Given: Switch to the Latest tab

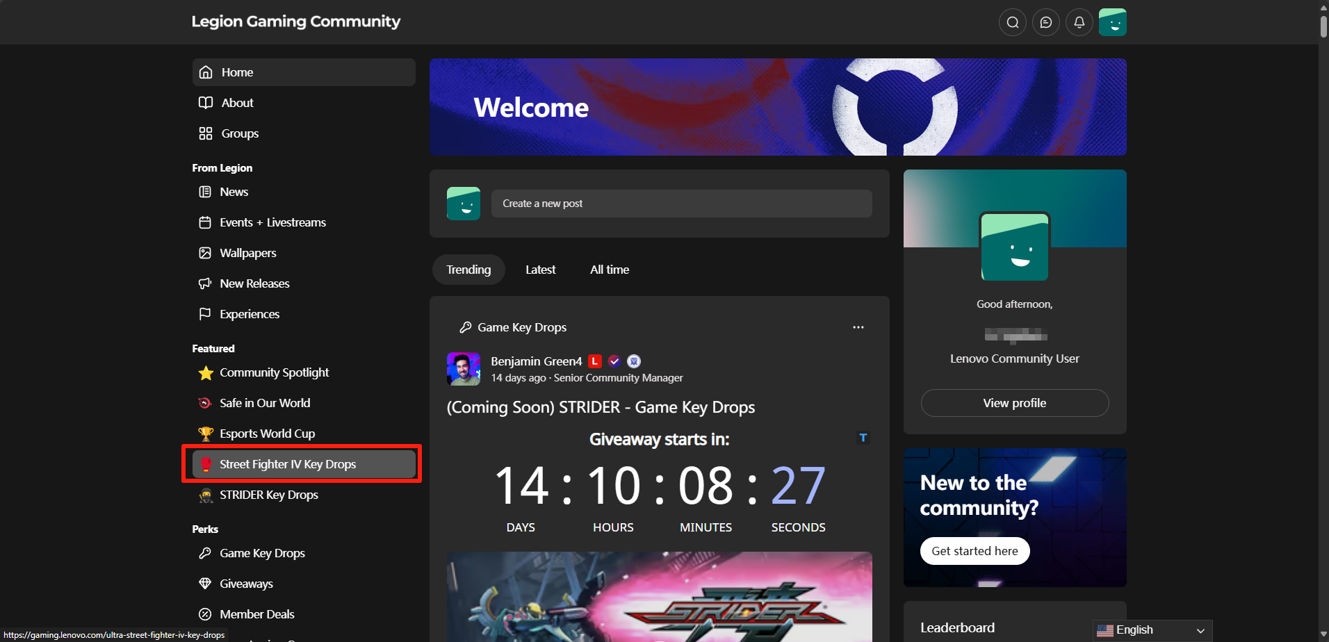Looking at the screenshot, I should 541,270.
